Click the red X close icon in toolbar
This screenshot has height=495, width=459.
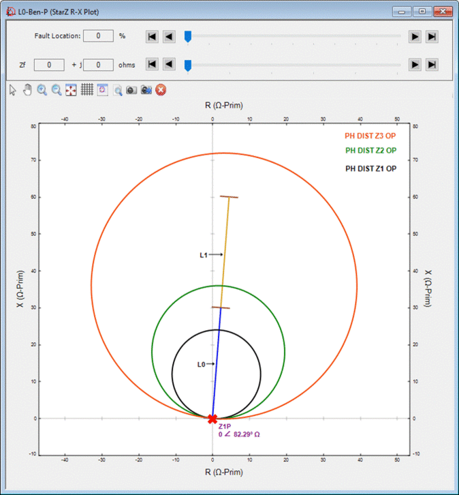pyautogui.click(x=161, y=89)
